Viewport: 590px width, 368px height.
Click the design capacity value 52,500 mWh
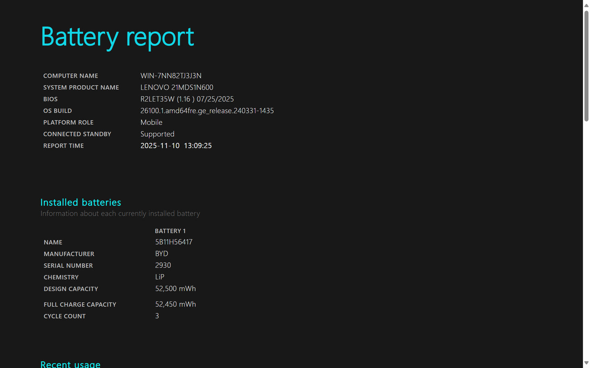click(175, 289)
